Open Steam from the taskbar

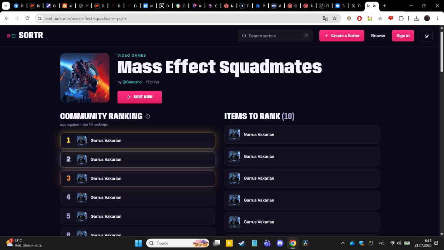click(x=242, y=243)
